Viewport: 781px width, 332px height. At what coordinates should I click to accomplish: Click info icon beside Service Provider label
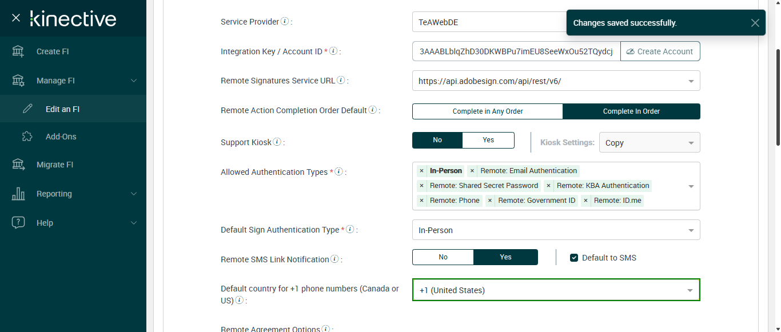[x=285, y=22]
